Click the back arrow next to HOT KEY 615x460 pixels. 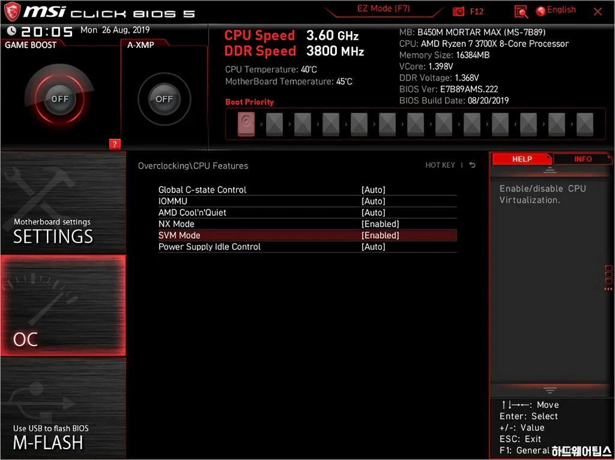pos(472,165)
